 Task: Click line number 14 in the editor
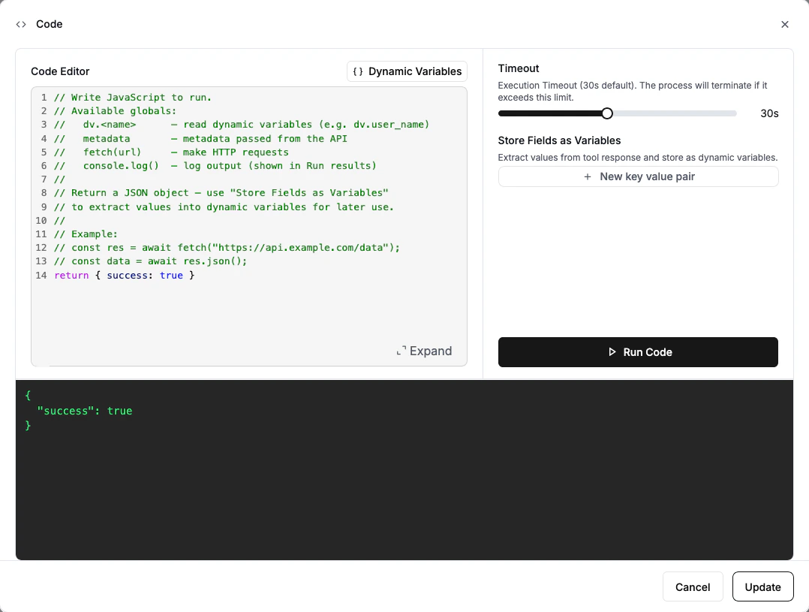pyautogui.click(x=41, y=275)
